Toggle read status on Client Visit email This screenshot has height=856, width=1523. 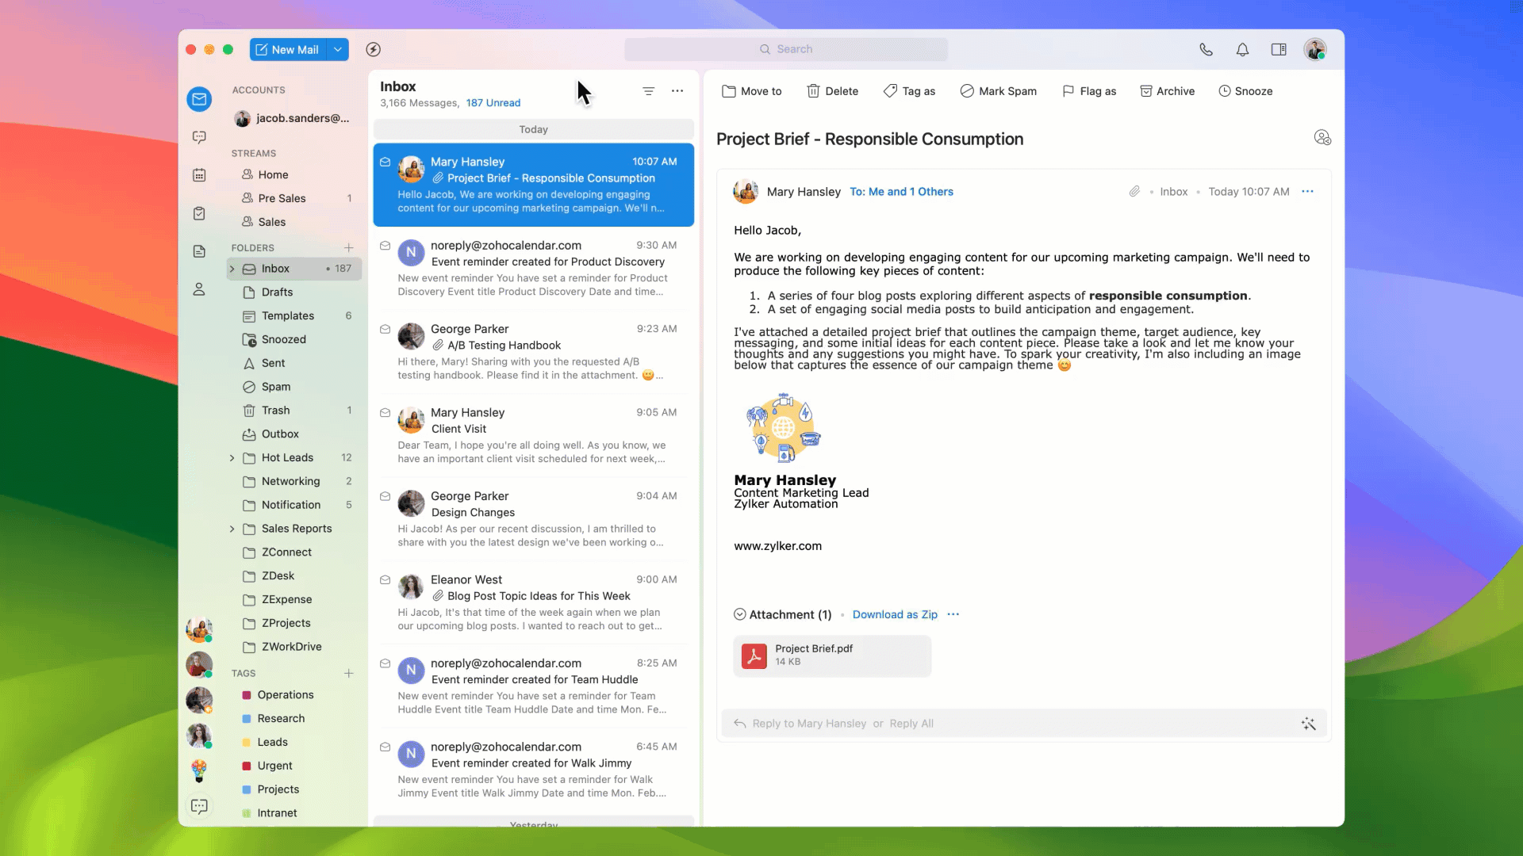(385, 413)
